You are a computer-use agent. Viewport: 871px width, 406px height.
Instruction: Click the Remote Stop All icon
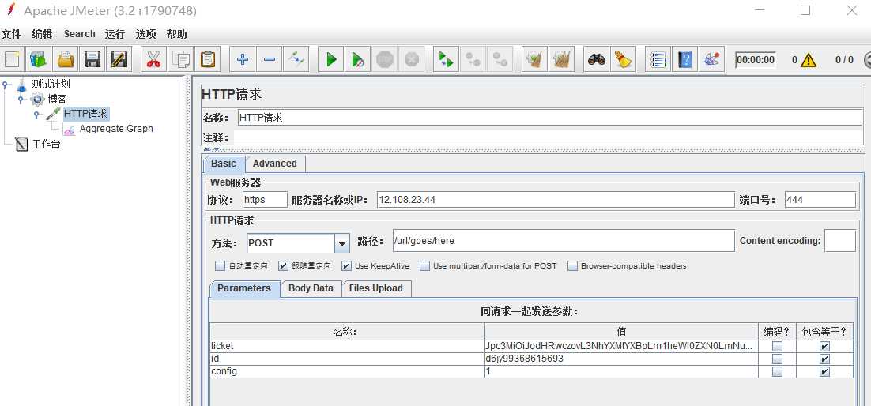pos(473,59)
